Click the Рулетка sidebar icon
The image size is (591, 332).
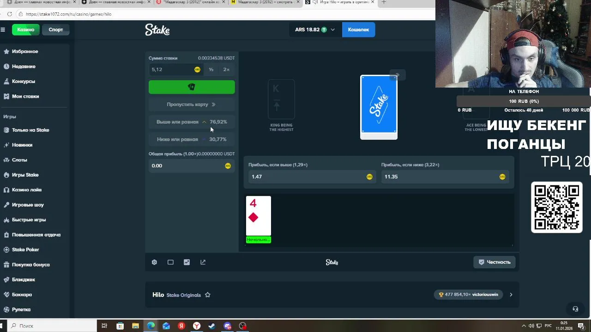(6, 309)
